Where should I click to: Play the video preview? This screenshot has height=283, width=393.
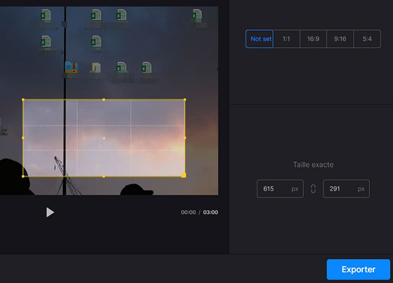[50, 212]
